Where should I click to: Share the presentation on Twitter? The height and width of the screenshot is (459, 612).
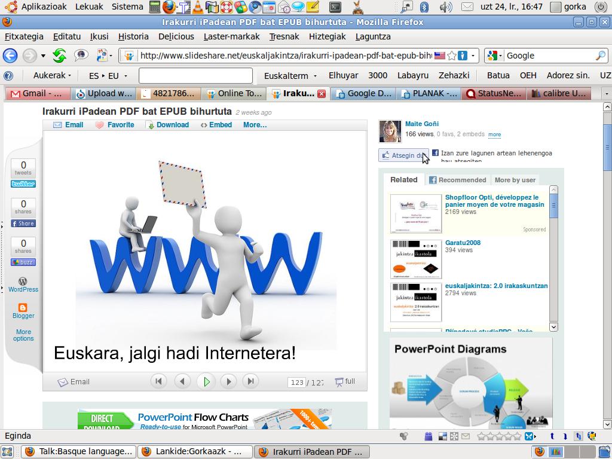tap(23, 184)
